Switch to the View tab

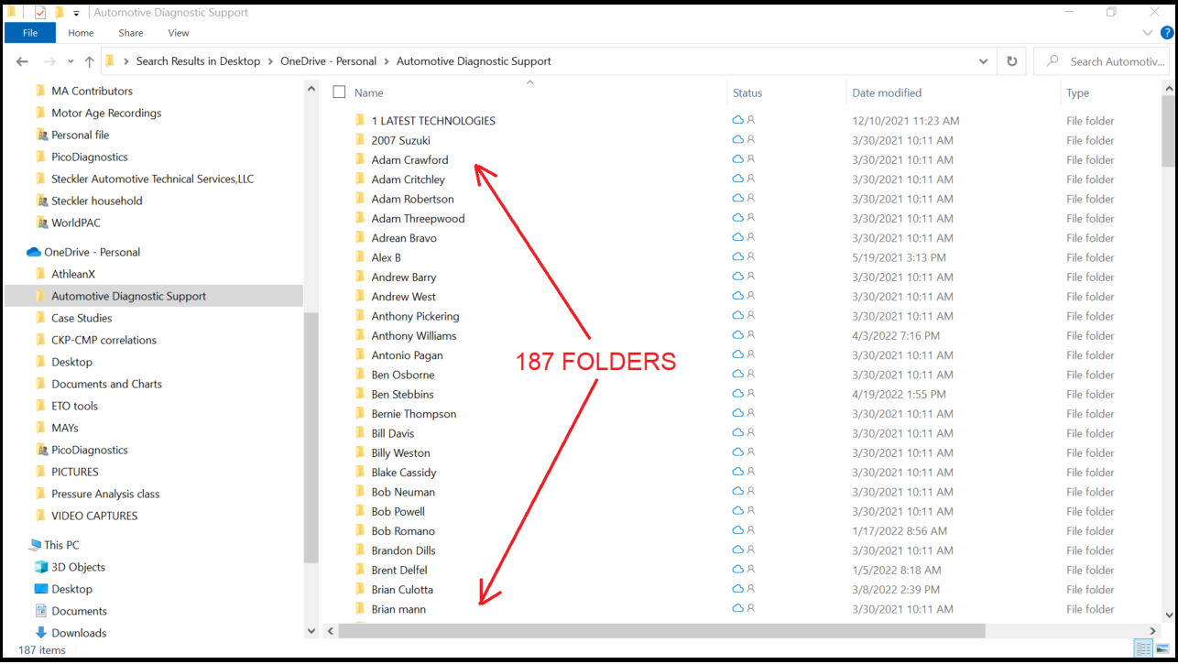click(178, 32)
